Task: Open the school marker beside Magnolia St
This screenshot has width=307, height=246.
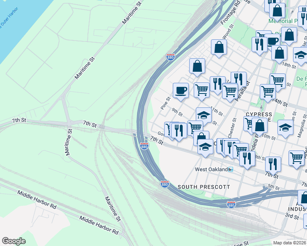Action: [x=285, y=128]
